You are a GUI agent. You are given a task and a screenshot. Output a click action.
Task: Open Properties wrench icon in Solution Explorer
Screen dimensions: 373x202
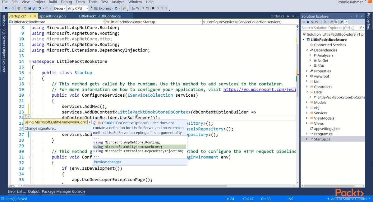tap(342, 22)
